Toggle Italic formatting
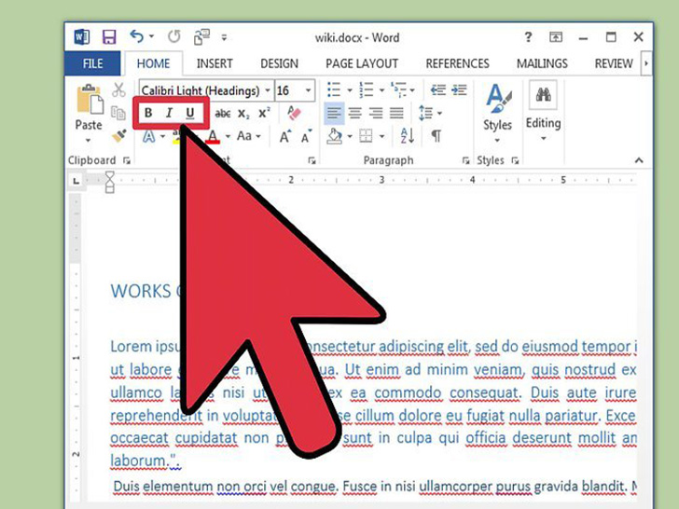The image size is (679, 509). click(x=169, y=113)
